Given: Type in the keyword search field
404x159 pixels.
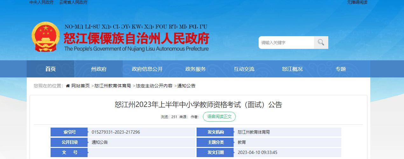Looking at the screenshot, I should [x=286, y=43].
